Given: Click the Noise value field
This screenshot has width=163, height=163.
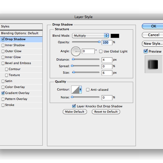Looking at the screenshot, I should [x=107, y=98].
